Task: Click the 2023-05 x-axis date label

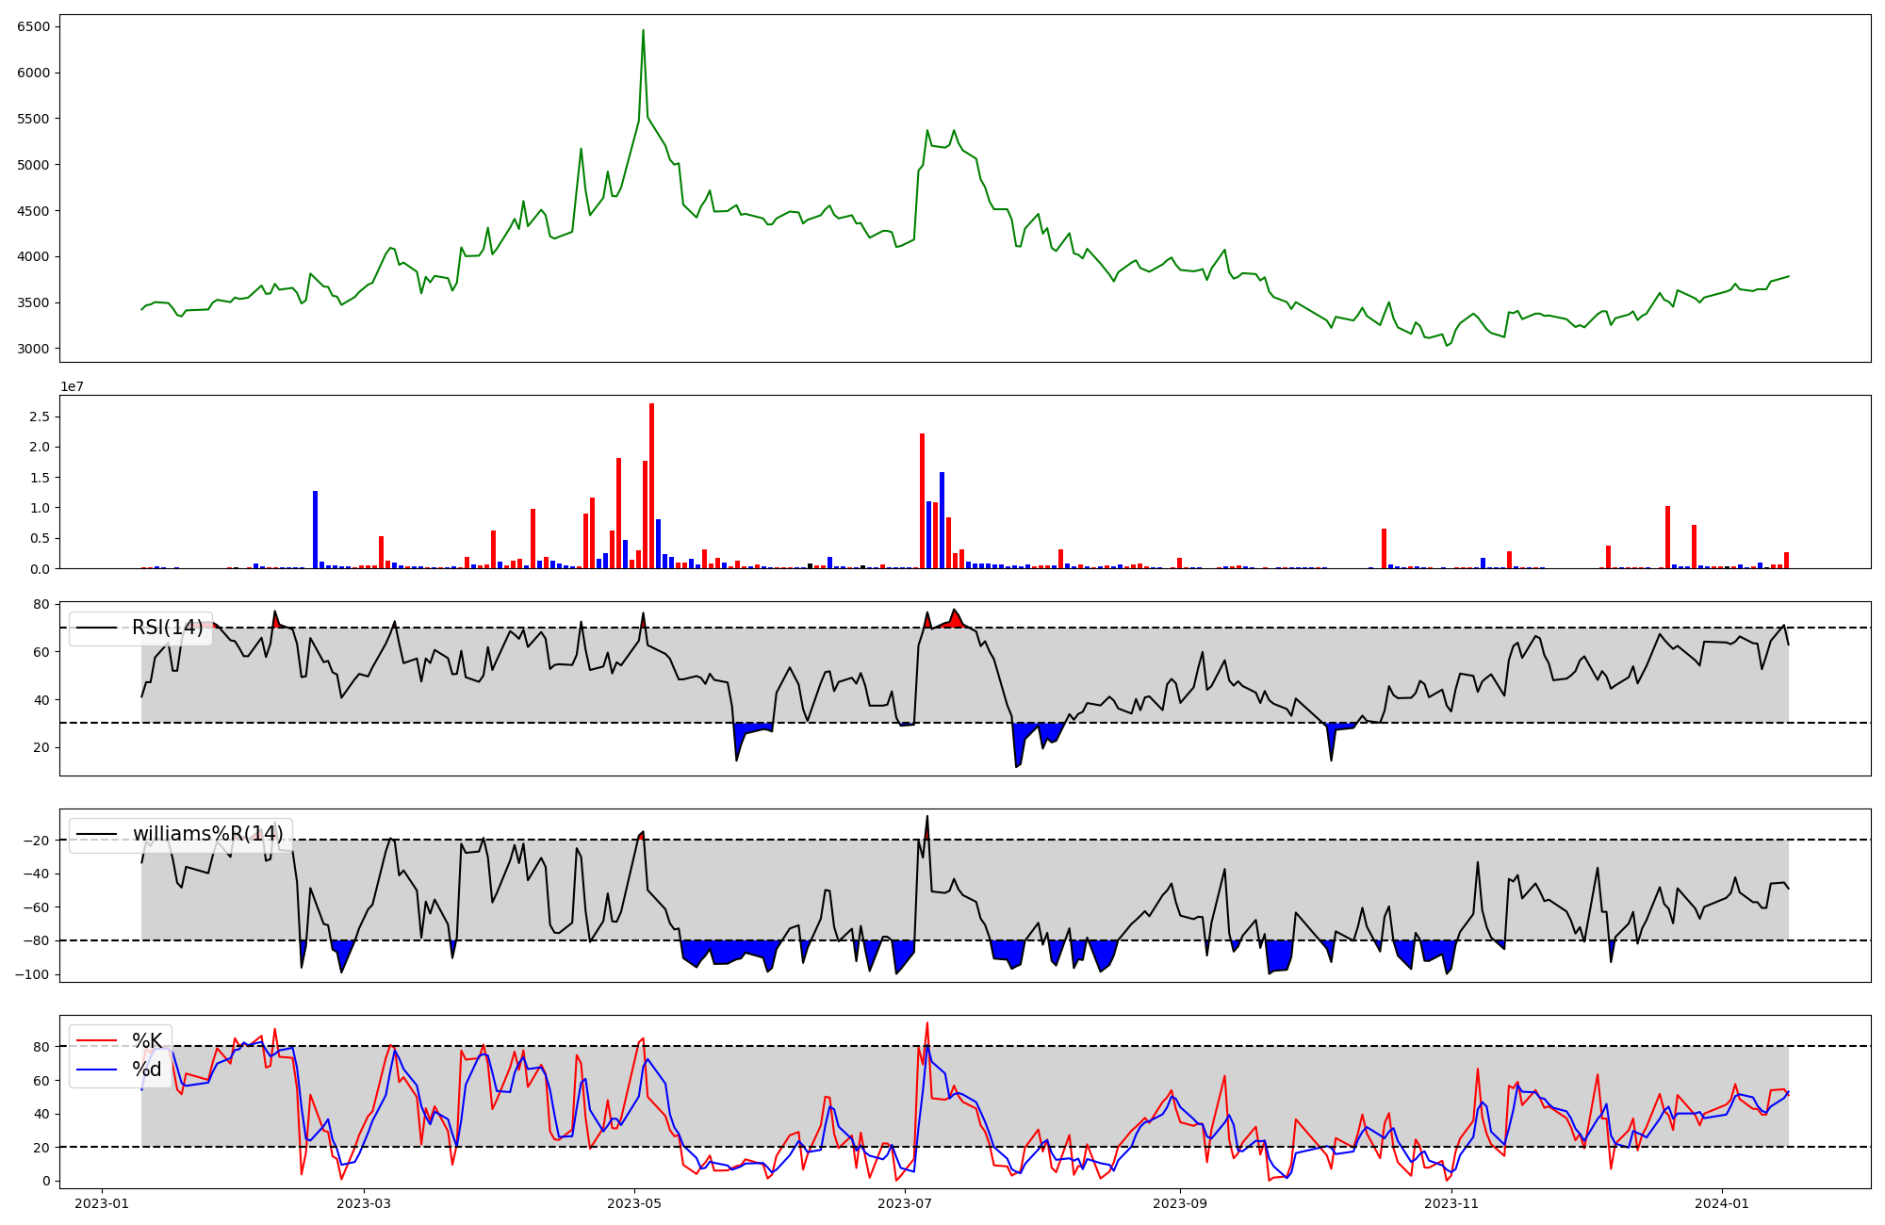Action: 634,1203
